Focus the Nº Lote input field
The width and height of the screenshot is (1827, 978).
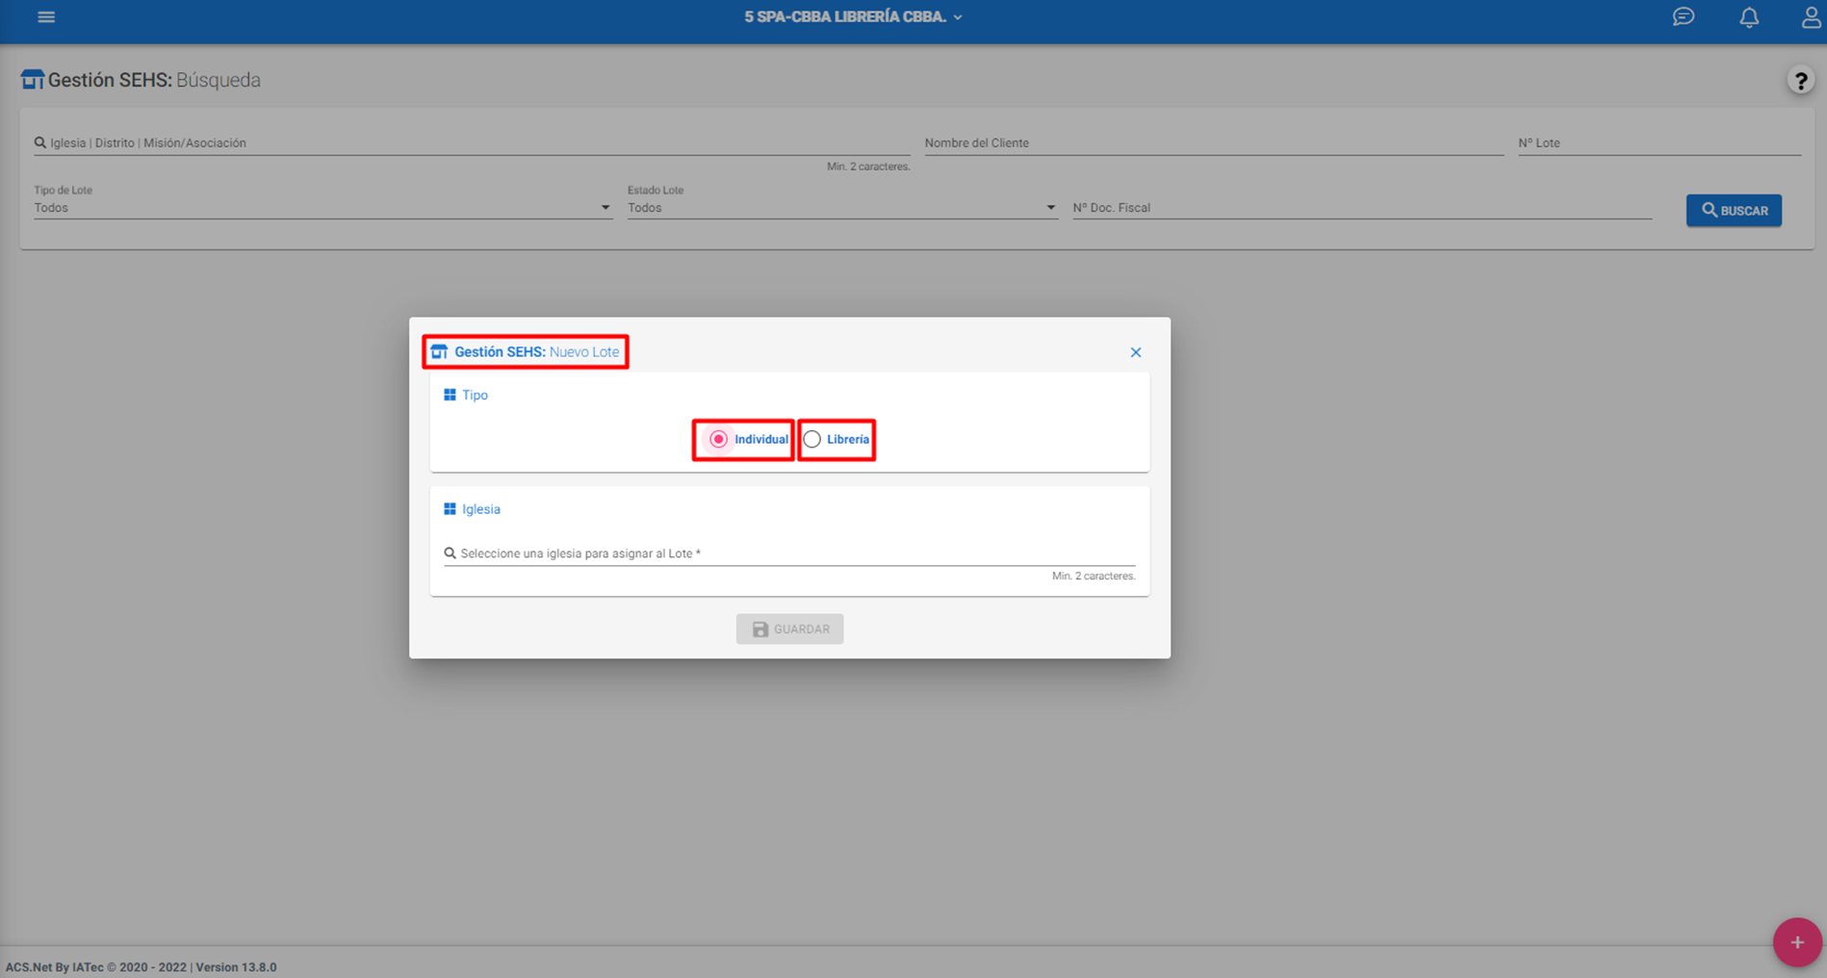tap(1660, 142)
